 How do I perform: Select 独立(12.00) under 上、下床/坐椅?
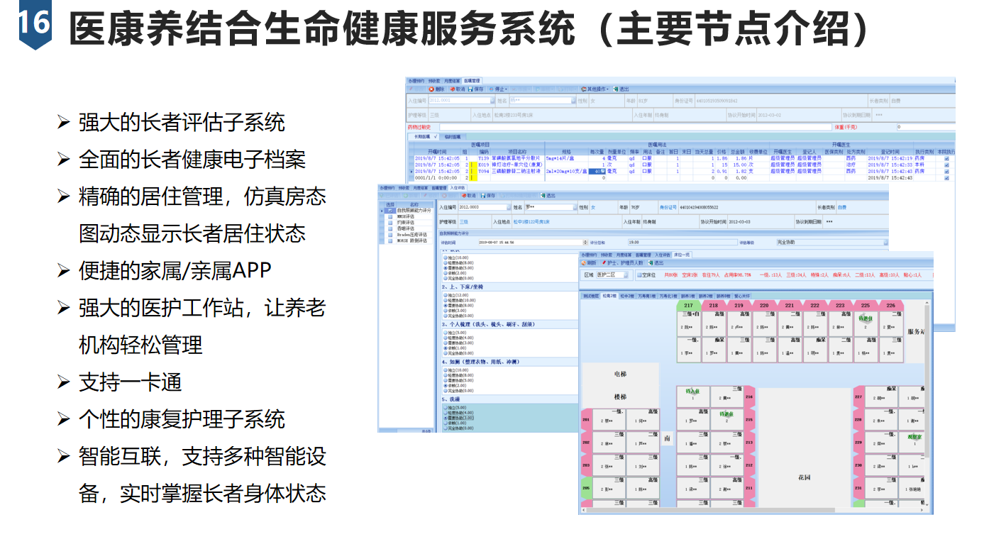pyautogui.click(x=455, y=295)
